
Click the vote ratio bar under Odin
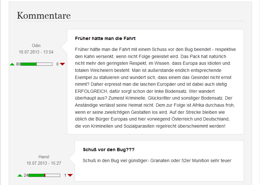tap(36, 64)
